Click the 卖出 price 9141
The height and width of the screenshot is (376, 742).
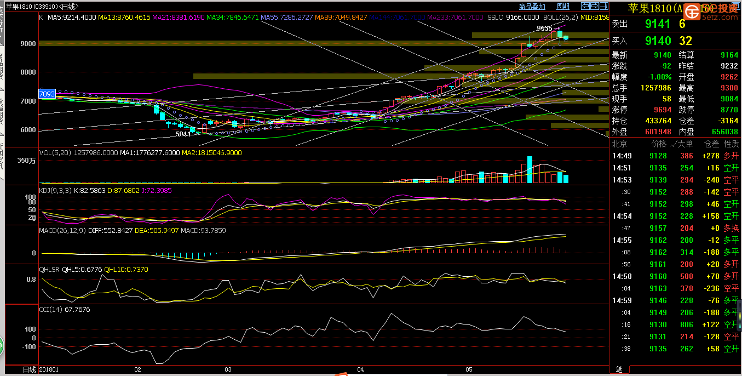(658, 24)
